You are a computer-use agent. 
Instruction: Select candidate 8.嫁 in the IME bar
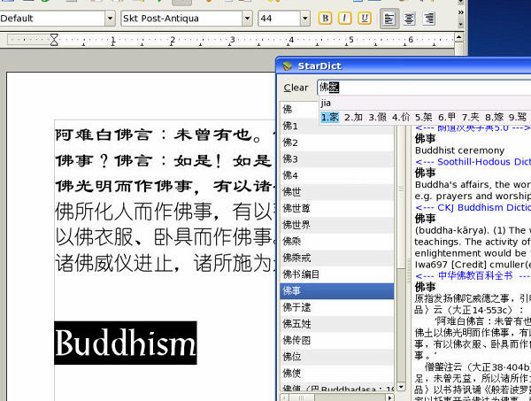coord(494,117)
